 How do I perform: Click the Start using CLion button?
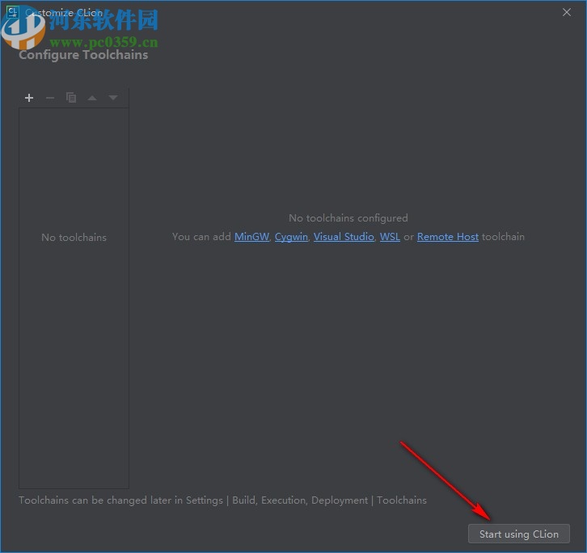pos(519,534)
